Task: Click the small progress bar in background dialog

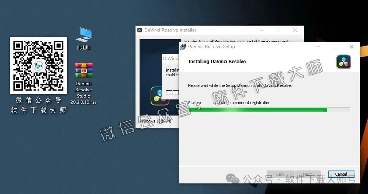Action: [173, 92]
